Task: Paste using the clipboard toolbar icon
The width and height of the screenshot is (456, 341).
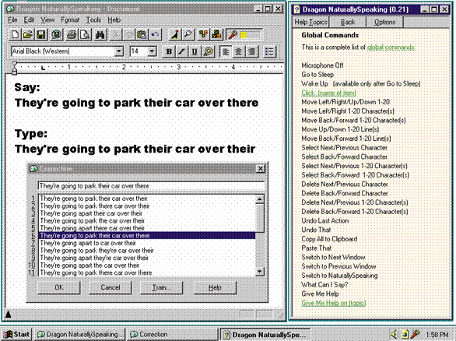Action: [x=142, y=35]
